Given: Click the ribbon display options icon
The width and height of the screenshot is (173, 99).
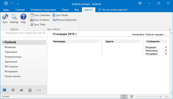Looking at the screenshot, I should click(x=140, y=3).
